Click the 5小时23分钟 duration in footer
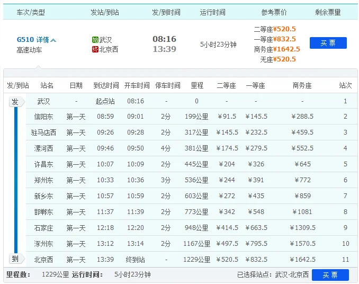Viewport: 359px width, 284px height. coord(132,274)
